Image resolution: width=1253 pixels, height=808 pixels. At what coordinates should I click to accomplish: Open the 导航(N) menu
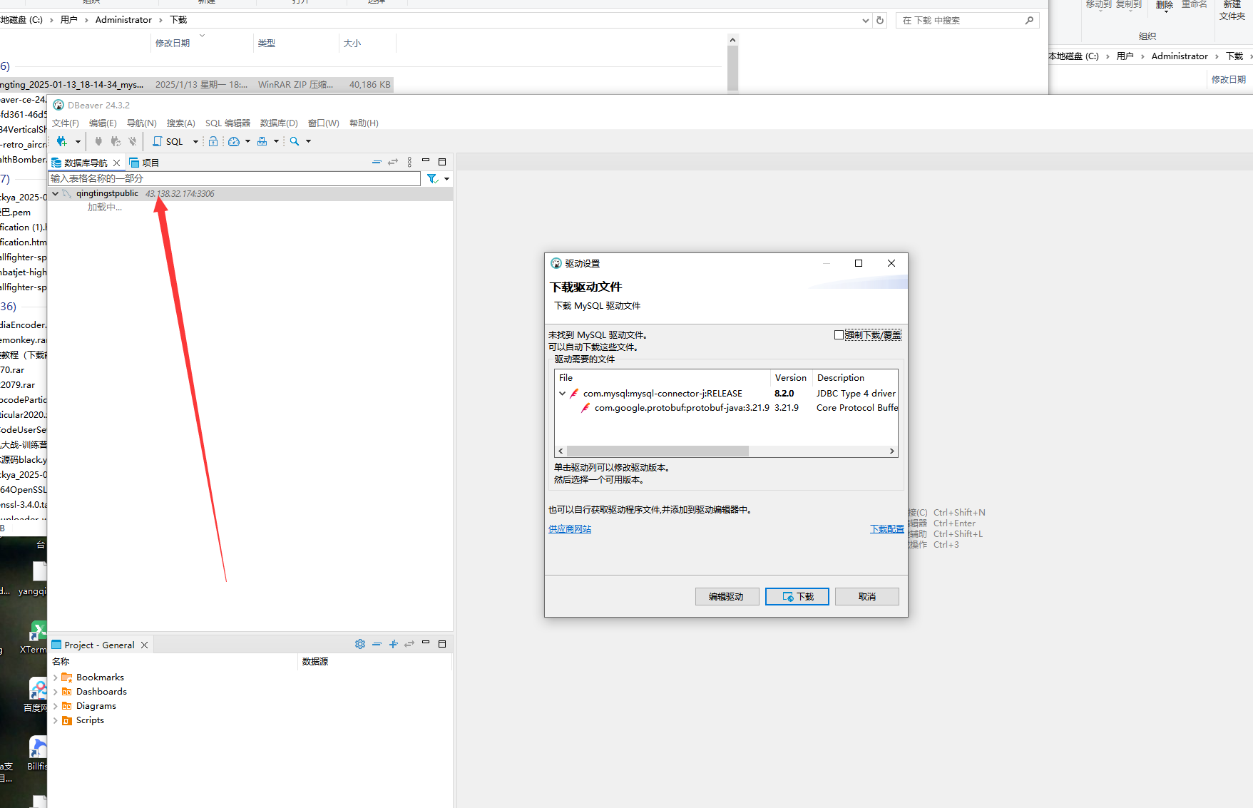coord(142,123)
